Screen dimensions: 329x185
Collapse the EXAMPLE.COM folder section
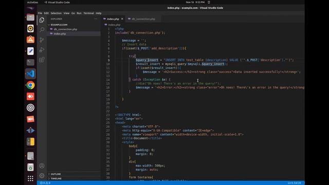(x=59, y=25)
